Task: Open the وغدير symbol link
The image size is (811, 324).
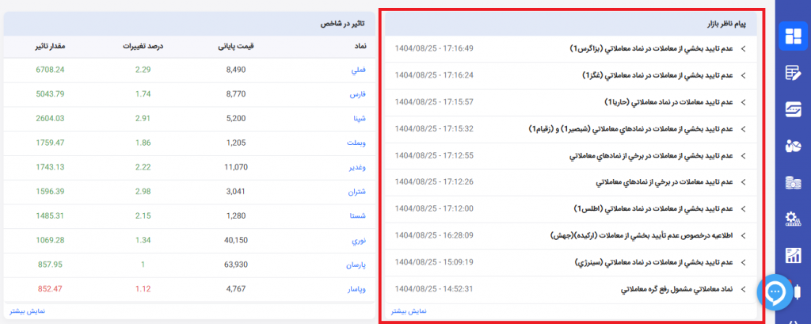Action: click(x=357, y=167)
